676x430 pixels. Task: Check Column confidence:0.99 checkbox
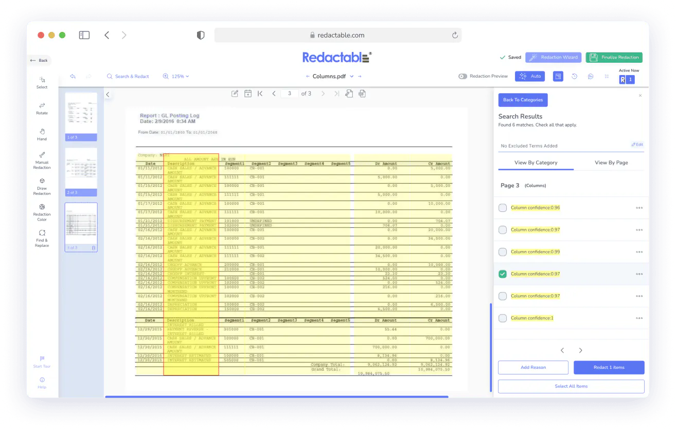click(x=503, y=252)
